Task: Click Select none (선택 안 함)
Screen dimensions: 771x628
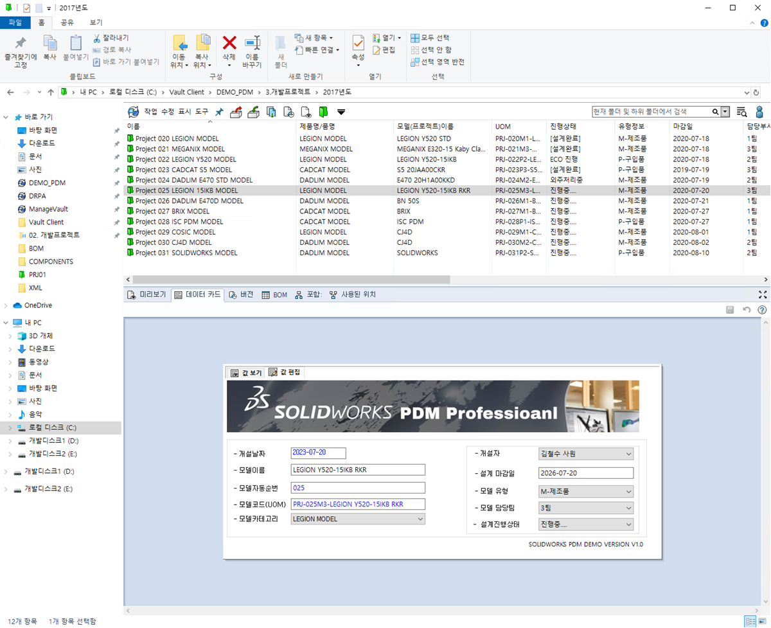Action: point(431,49)
